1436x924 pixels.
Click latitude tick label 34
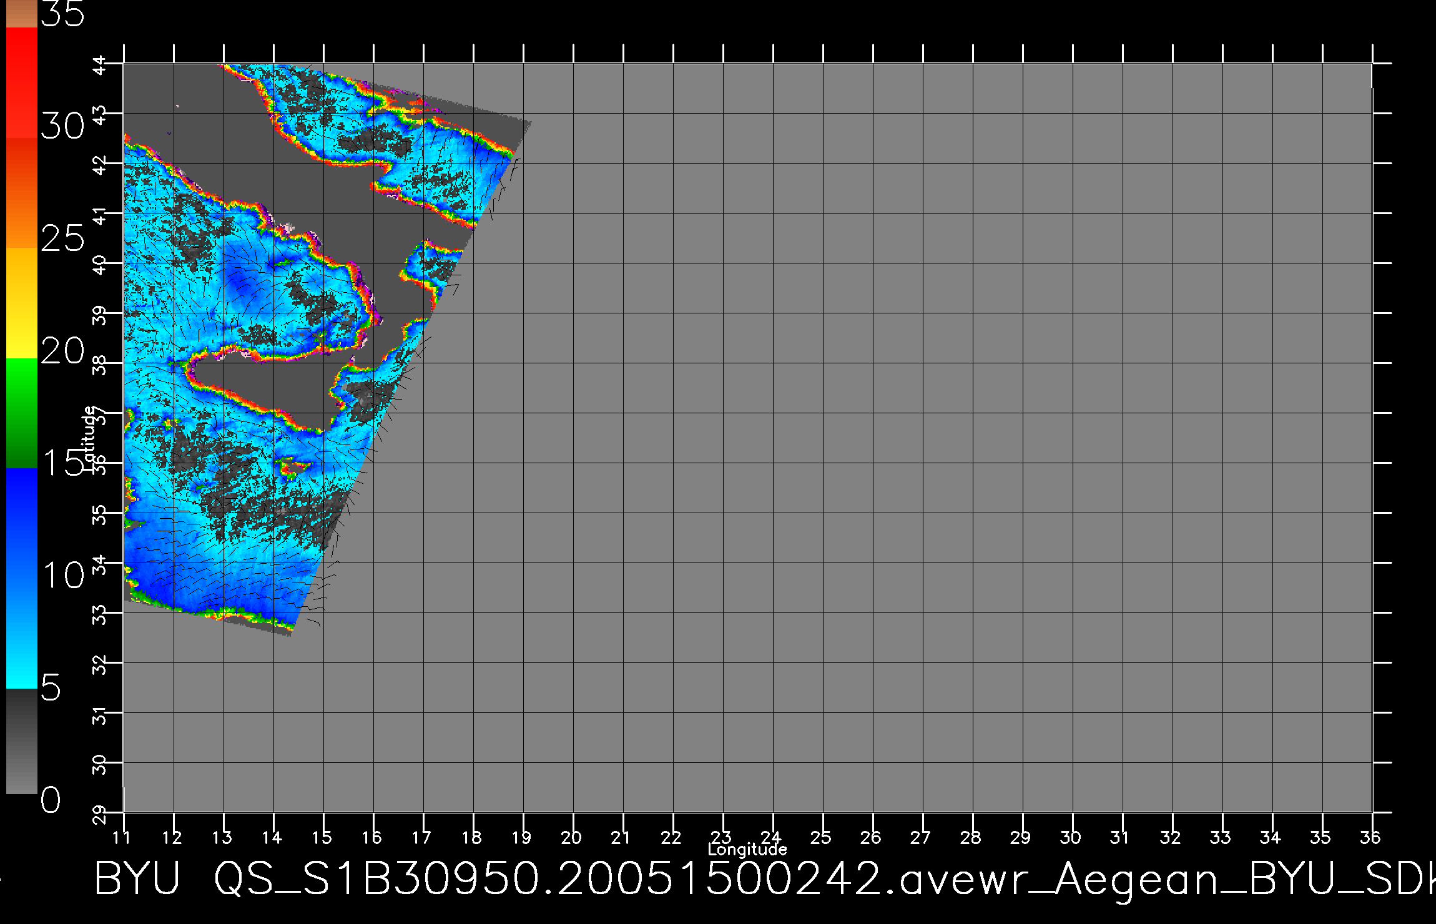point(100,563)
